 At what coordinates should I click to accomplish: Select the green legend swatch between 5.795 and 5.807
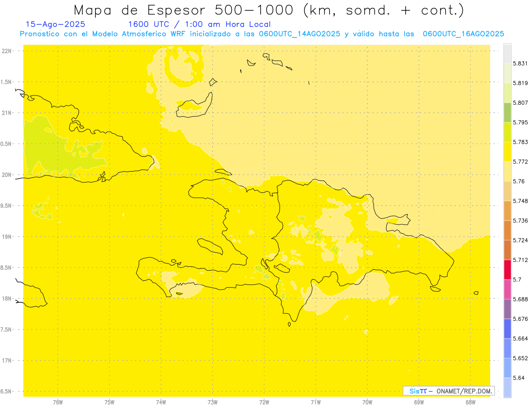click(x=507, y=112)
